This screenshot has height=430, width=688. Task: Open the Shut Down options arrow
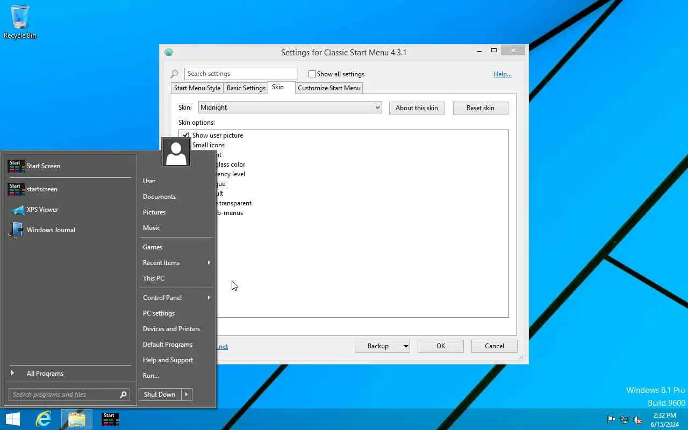coord(187,395)
